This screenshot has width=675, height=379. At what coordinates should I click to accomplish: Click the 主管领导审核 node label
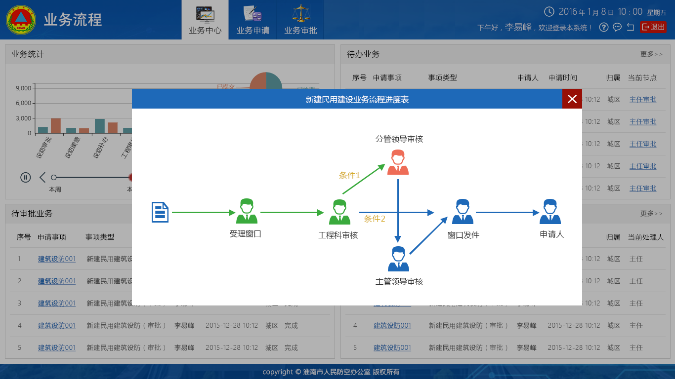399,281
